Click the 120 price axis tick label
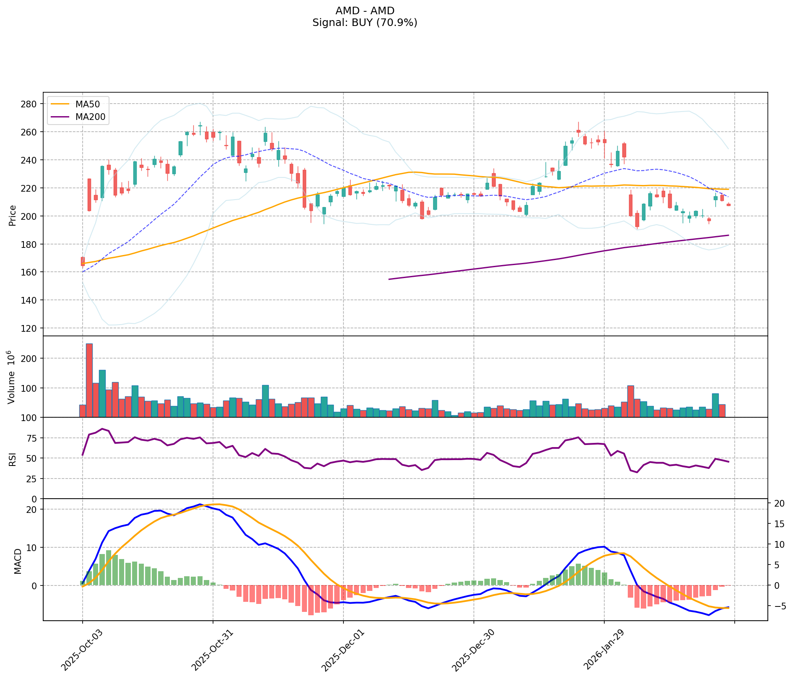Viewport: 793px width, 679px height. (x=29, y=328)
